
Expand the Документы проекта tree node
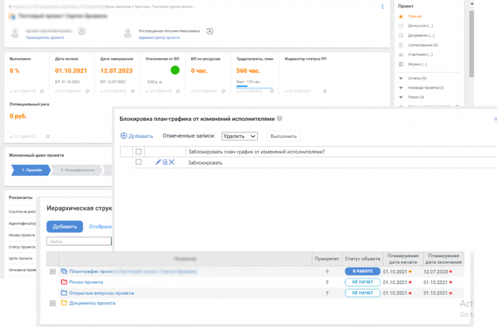point(53,303)
